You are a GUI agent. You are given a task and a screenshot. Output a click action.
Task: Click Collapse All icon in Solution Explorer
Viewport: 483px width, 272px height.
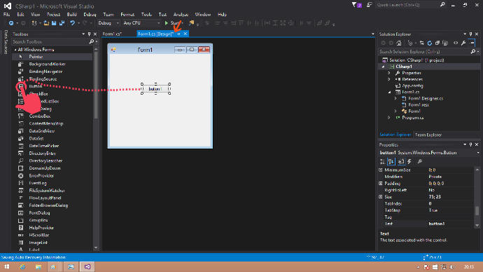pyautogui.click(x=437, y=43)
